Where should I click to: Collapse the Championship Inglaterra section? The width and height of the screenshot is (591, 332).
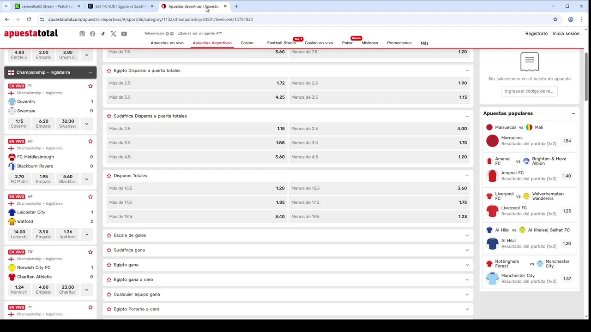tap(90, 72)
